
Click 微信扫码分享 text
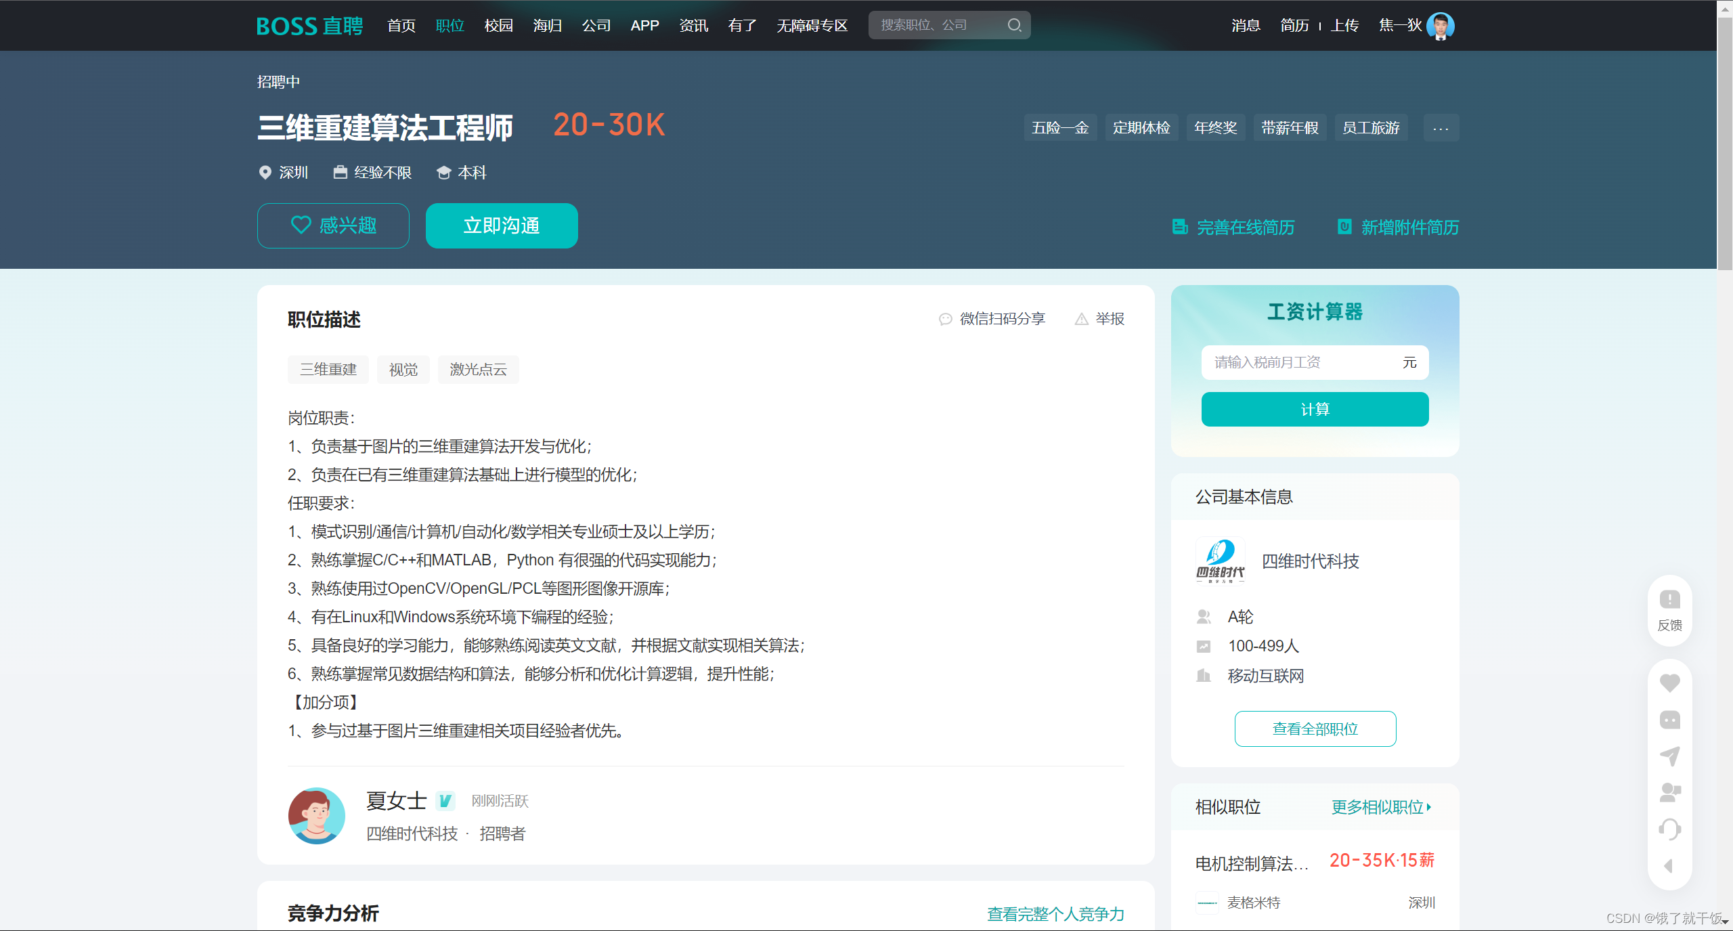pyautogui.click(x=1003, y=319)
